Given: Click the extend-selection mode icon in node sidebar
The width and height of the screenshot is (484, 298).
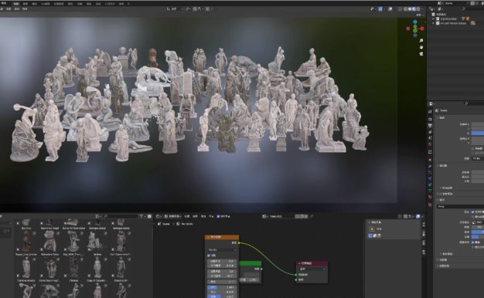Looking at the screenshot, I should click(x=375, y=235).
